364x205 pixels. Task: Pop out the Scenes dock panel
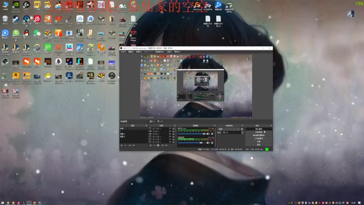[x=146, y=126]
